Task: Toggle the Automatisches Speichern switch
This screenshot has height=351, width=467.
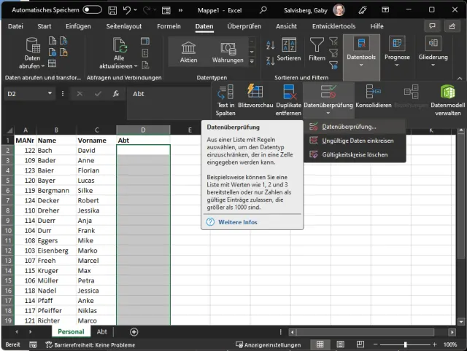Action: tap(92, 10)
